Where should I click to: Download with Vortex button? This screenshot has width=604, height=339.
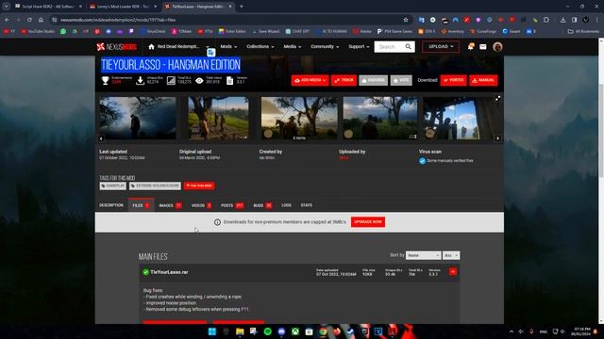click(x=453, y=80)
